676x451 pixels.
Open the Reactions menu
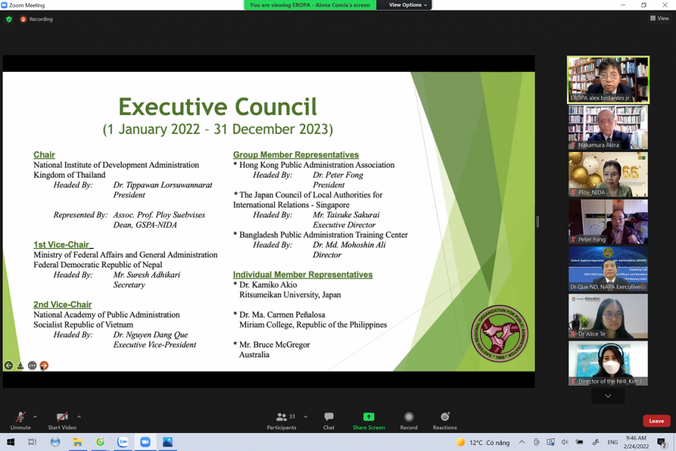[x=444, y=421]
